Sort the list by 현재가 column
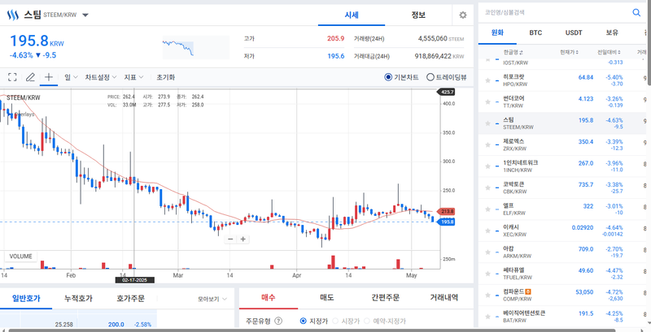Screen dimensions: 651x332 [569, 52]
